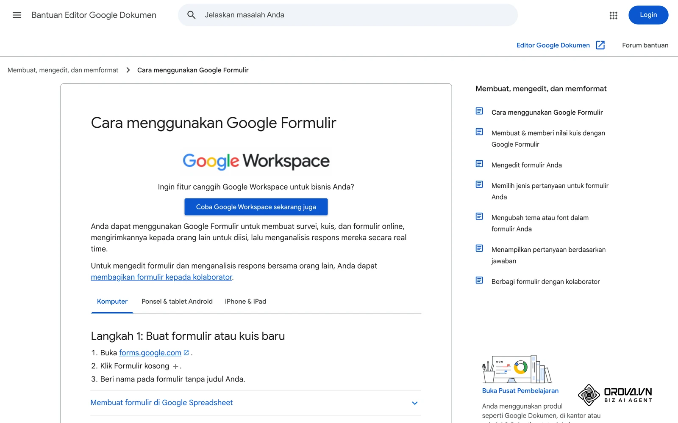Click the external link icon after forms.google.com

tap(186, 353)
